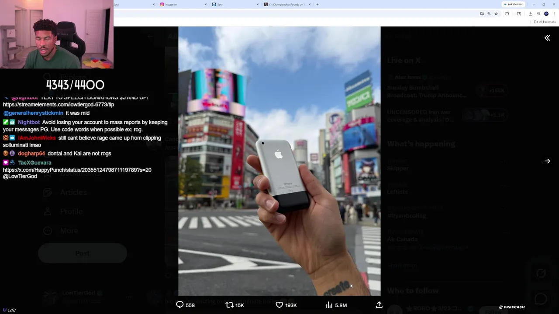Click the TaeXGuevara username in chat
Viewport: 559px width, 314px height.
tap(35, 163)
